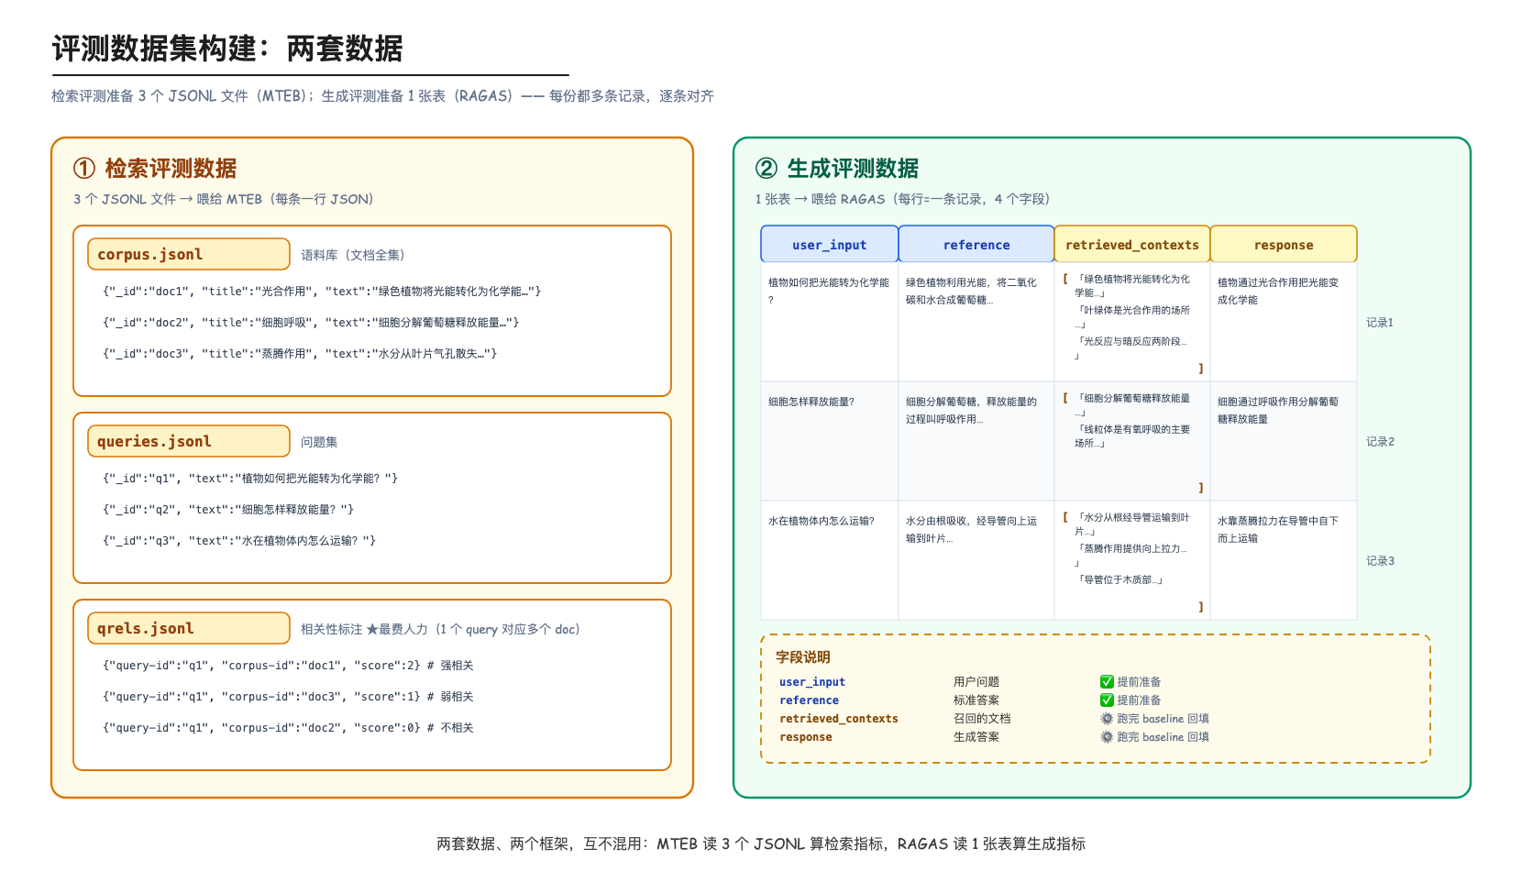Click the "字段说明" legend heading
This screenshot has height=871, width=1522.
pos(803,656)
